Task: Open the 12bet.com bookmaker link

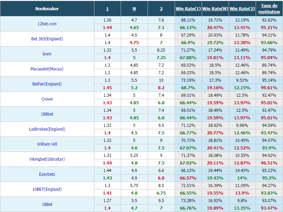Action: click(x=47, y=24)
